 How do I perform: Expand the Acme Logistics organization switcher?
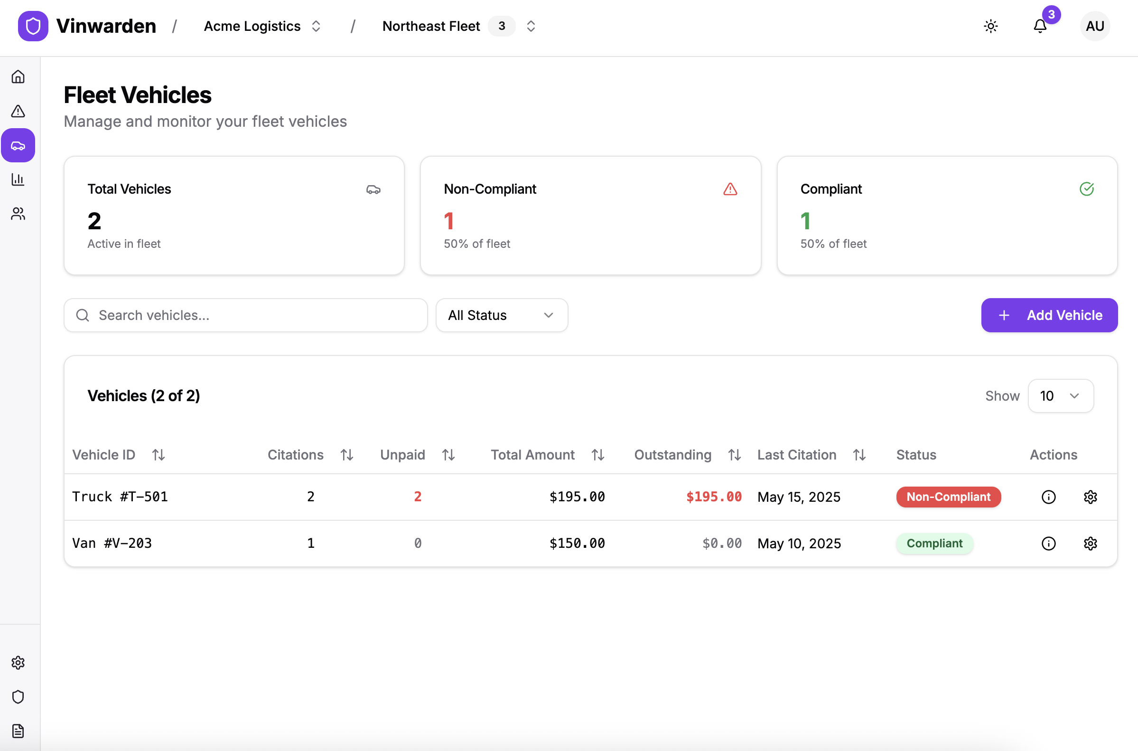coord(262,26)
